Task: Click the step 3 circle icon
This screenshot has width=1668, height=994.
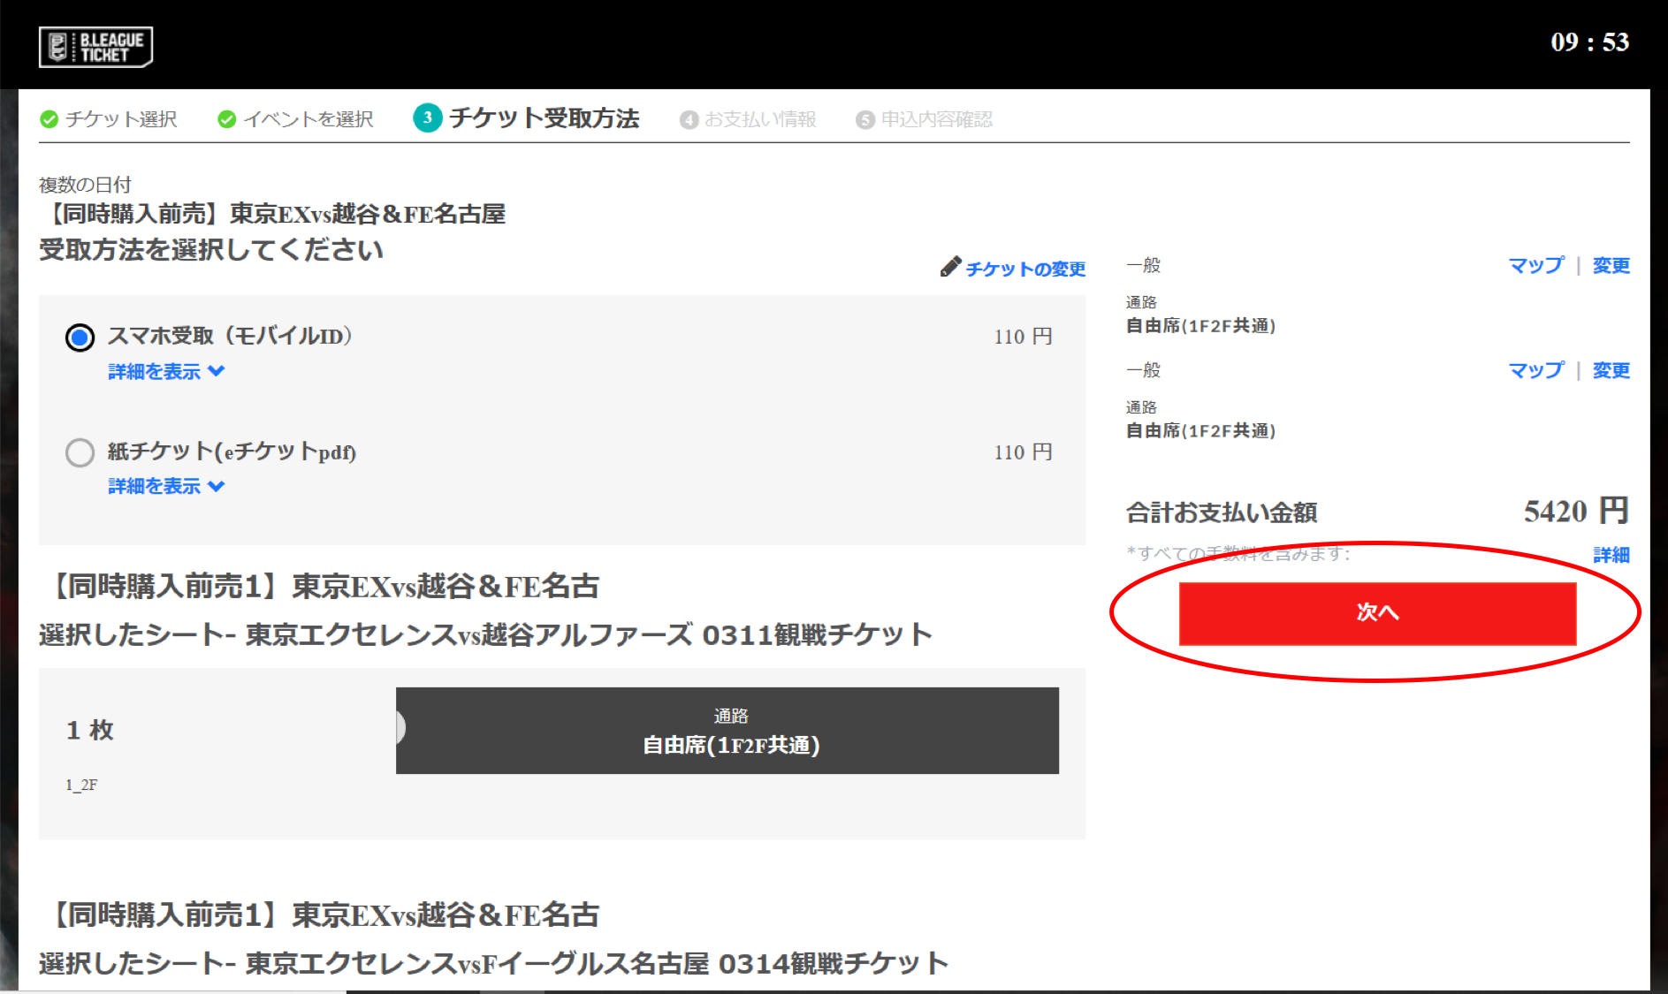Action: pos(428,118)
